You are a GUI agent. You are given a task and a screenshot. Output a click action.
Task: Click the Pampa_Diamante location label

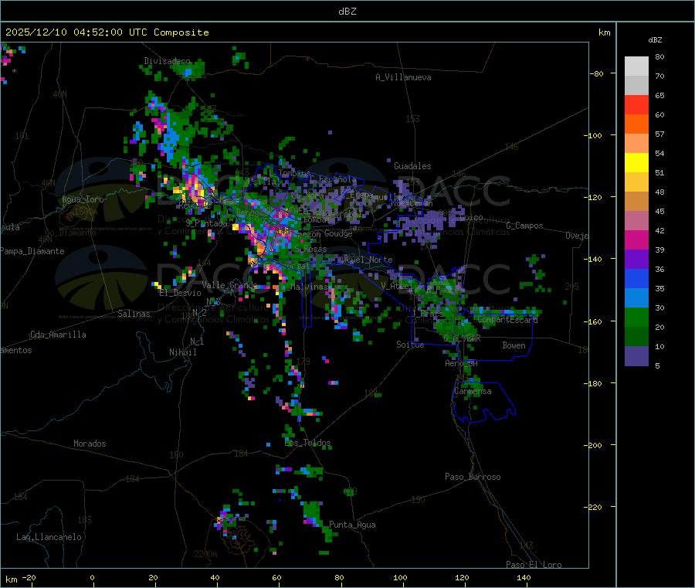coord(32,251)
